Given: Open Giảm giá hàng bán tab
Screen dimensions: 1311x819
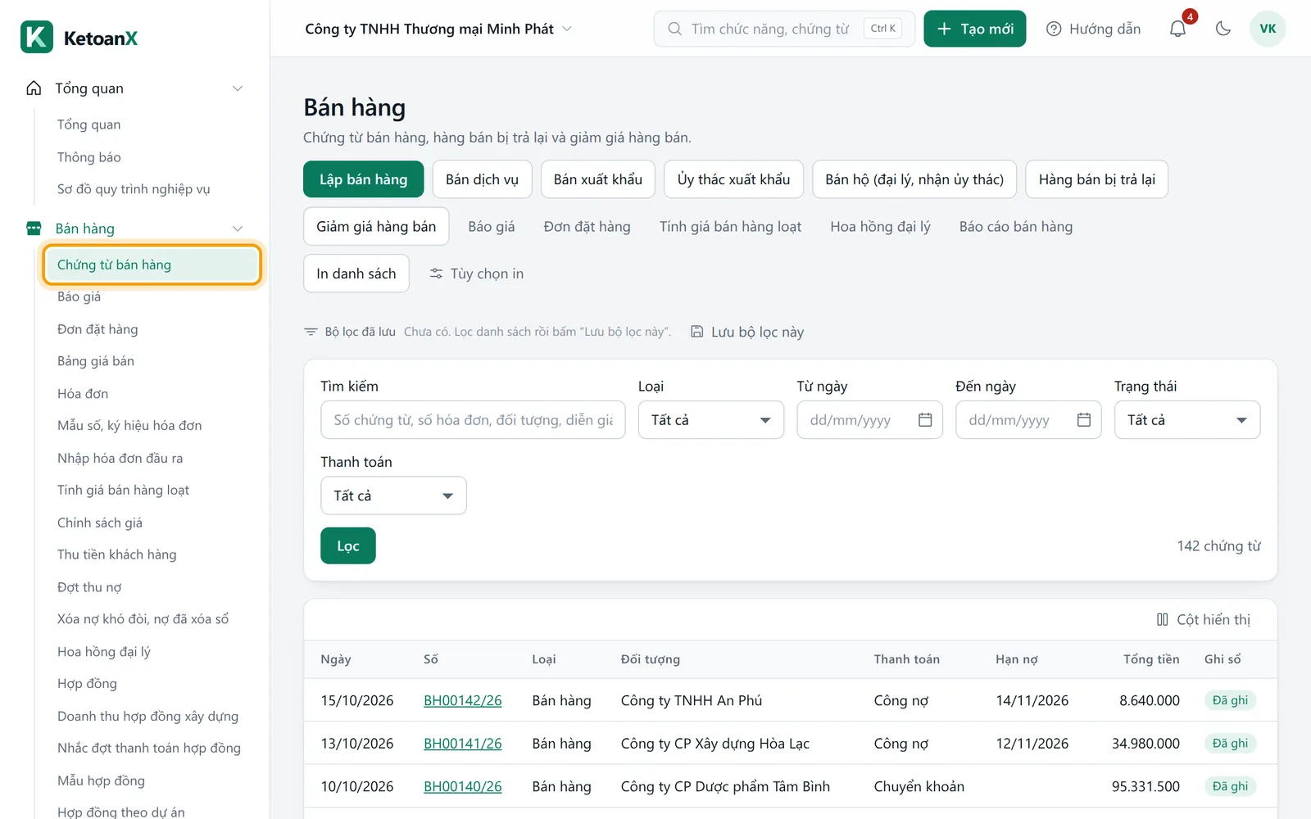Looking at the screenshot, I should point(376,227).
